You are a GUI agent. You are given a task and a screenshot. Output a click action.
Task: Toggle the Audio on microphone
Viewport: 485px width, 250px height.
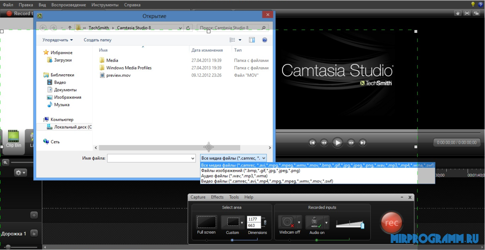pyautogui.click(x=315, y=222)
